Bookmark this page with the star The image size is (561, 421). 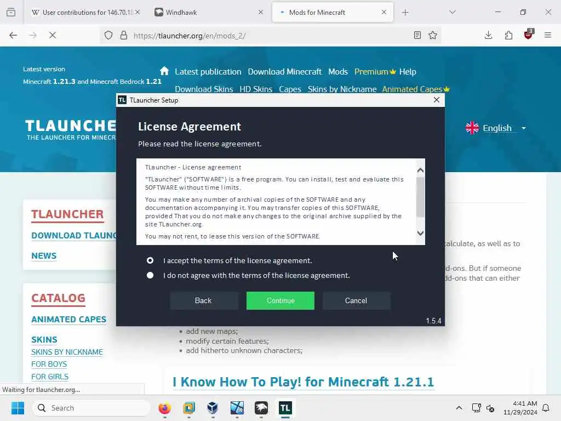[x=433, y=35]
